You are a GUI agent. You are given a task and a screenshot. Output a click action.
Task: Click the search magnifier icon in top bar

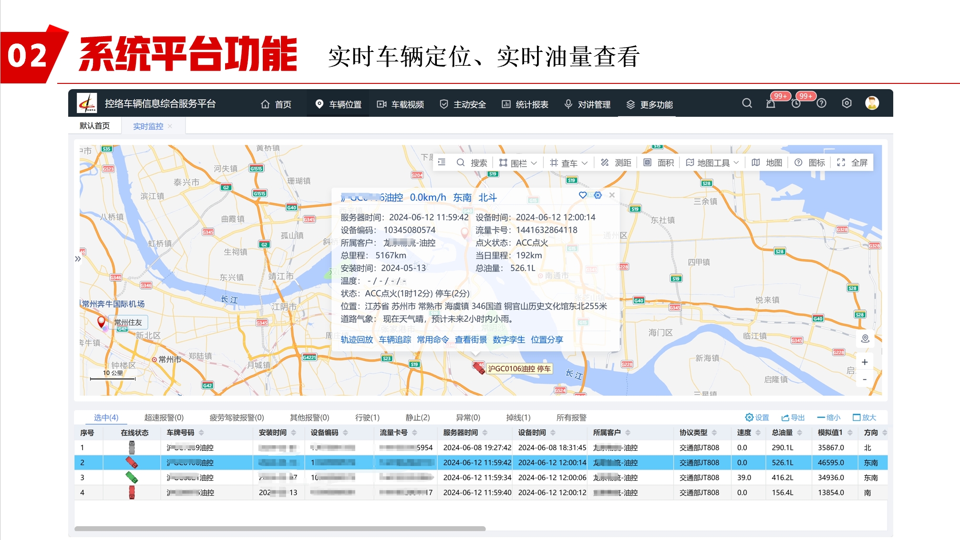coord(747,103)
